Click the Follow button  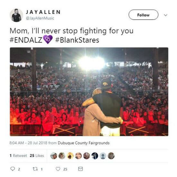(143, 15)
